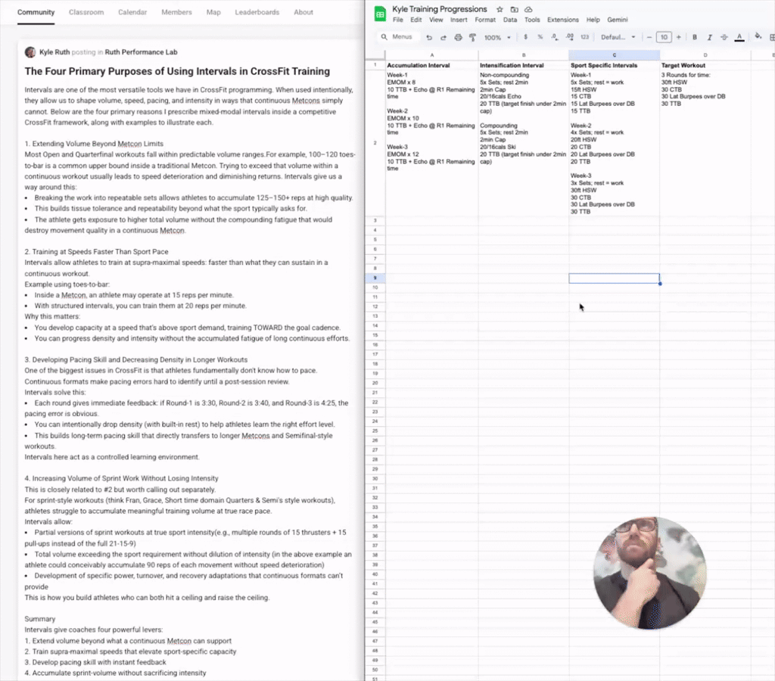Select column D header

click(705, 54)
